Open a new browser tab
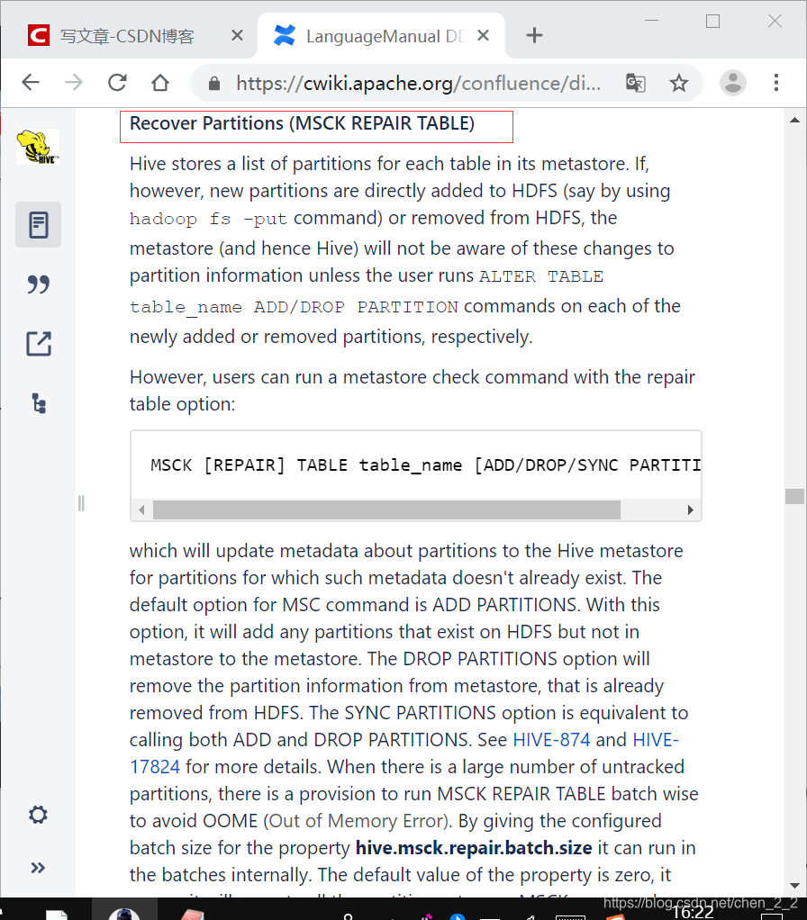Screen dimensions: 807x920 click(x=534, y=35)
